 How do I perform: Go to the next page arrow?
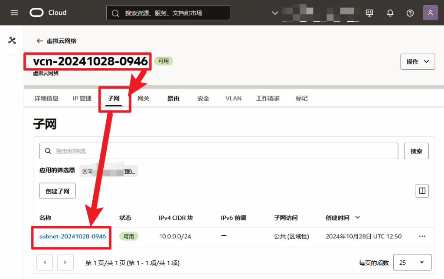coord(65,262)
